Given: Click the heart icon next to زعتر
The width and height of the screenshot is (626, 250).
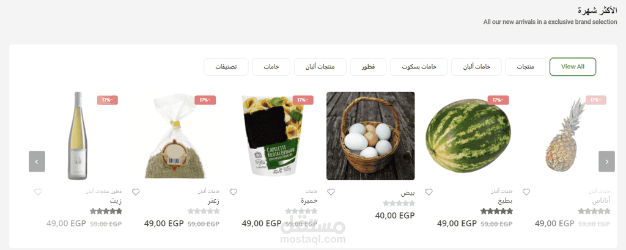Looking at the screenshot, I should 136,192.
